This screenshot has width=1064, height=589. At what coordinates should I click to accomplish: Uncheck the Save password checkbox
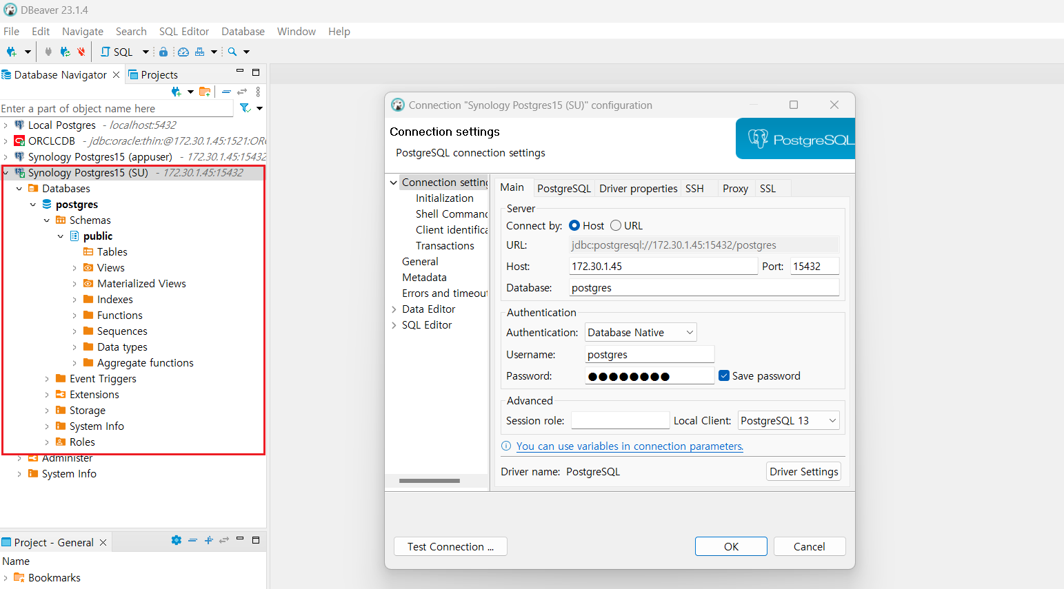[724, 376]
